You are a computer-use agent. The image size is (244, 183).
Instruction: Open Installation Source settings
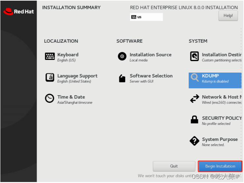150,55
